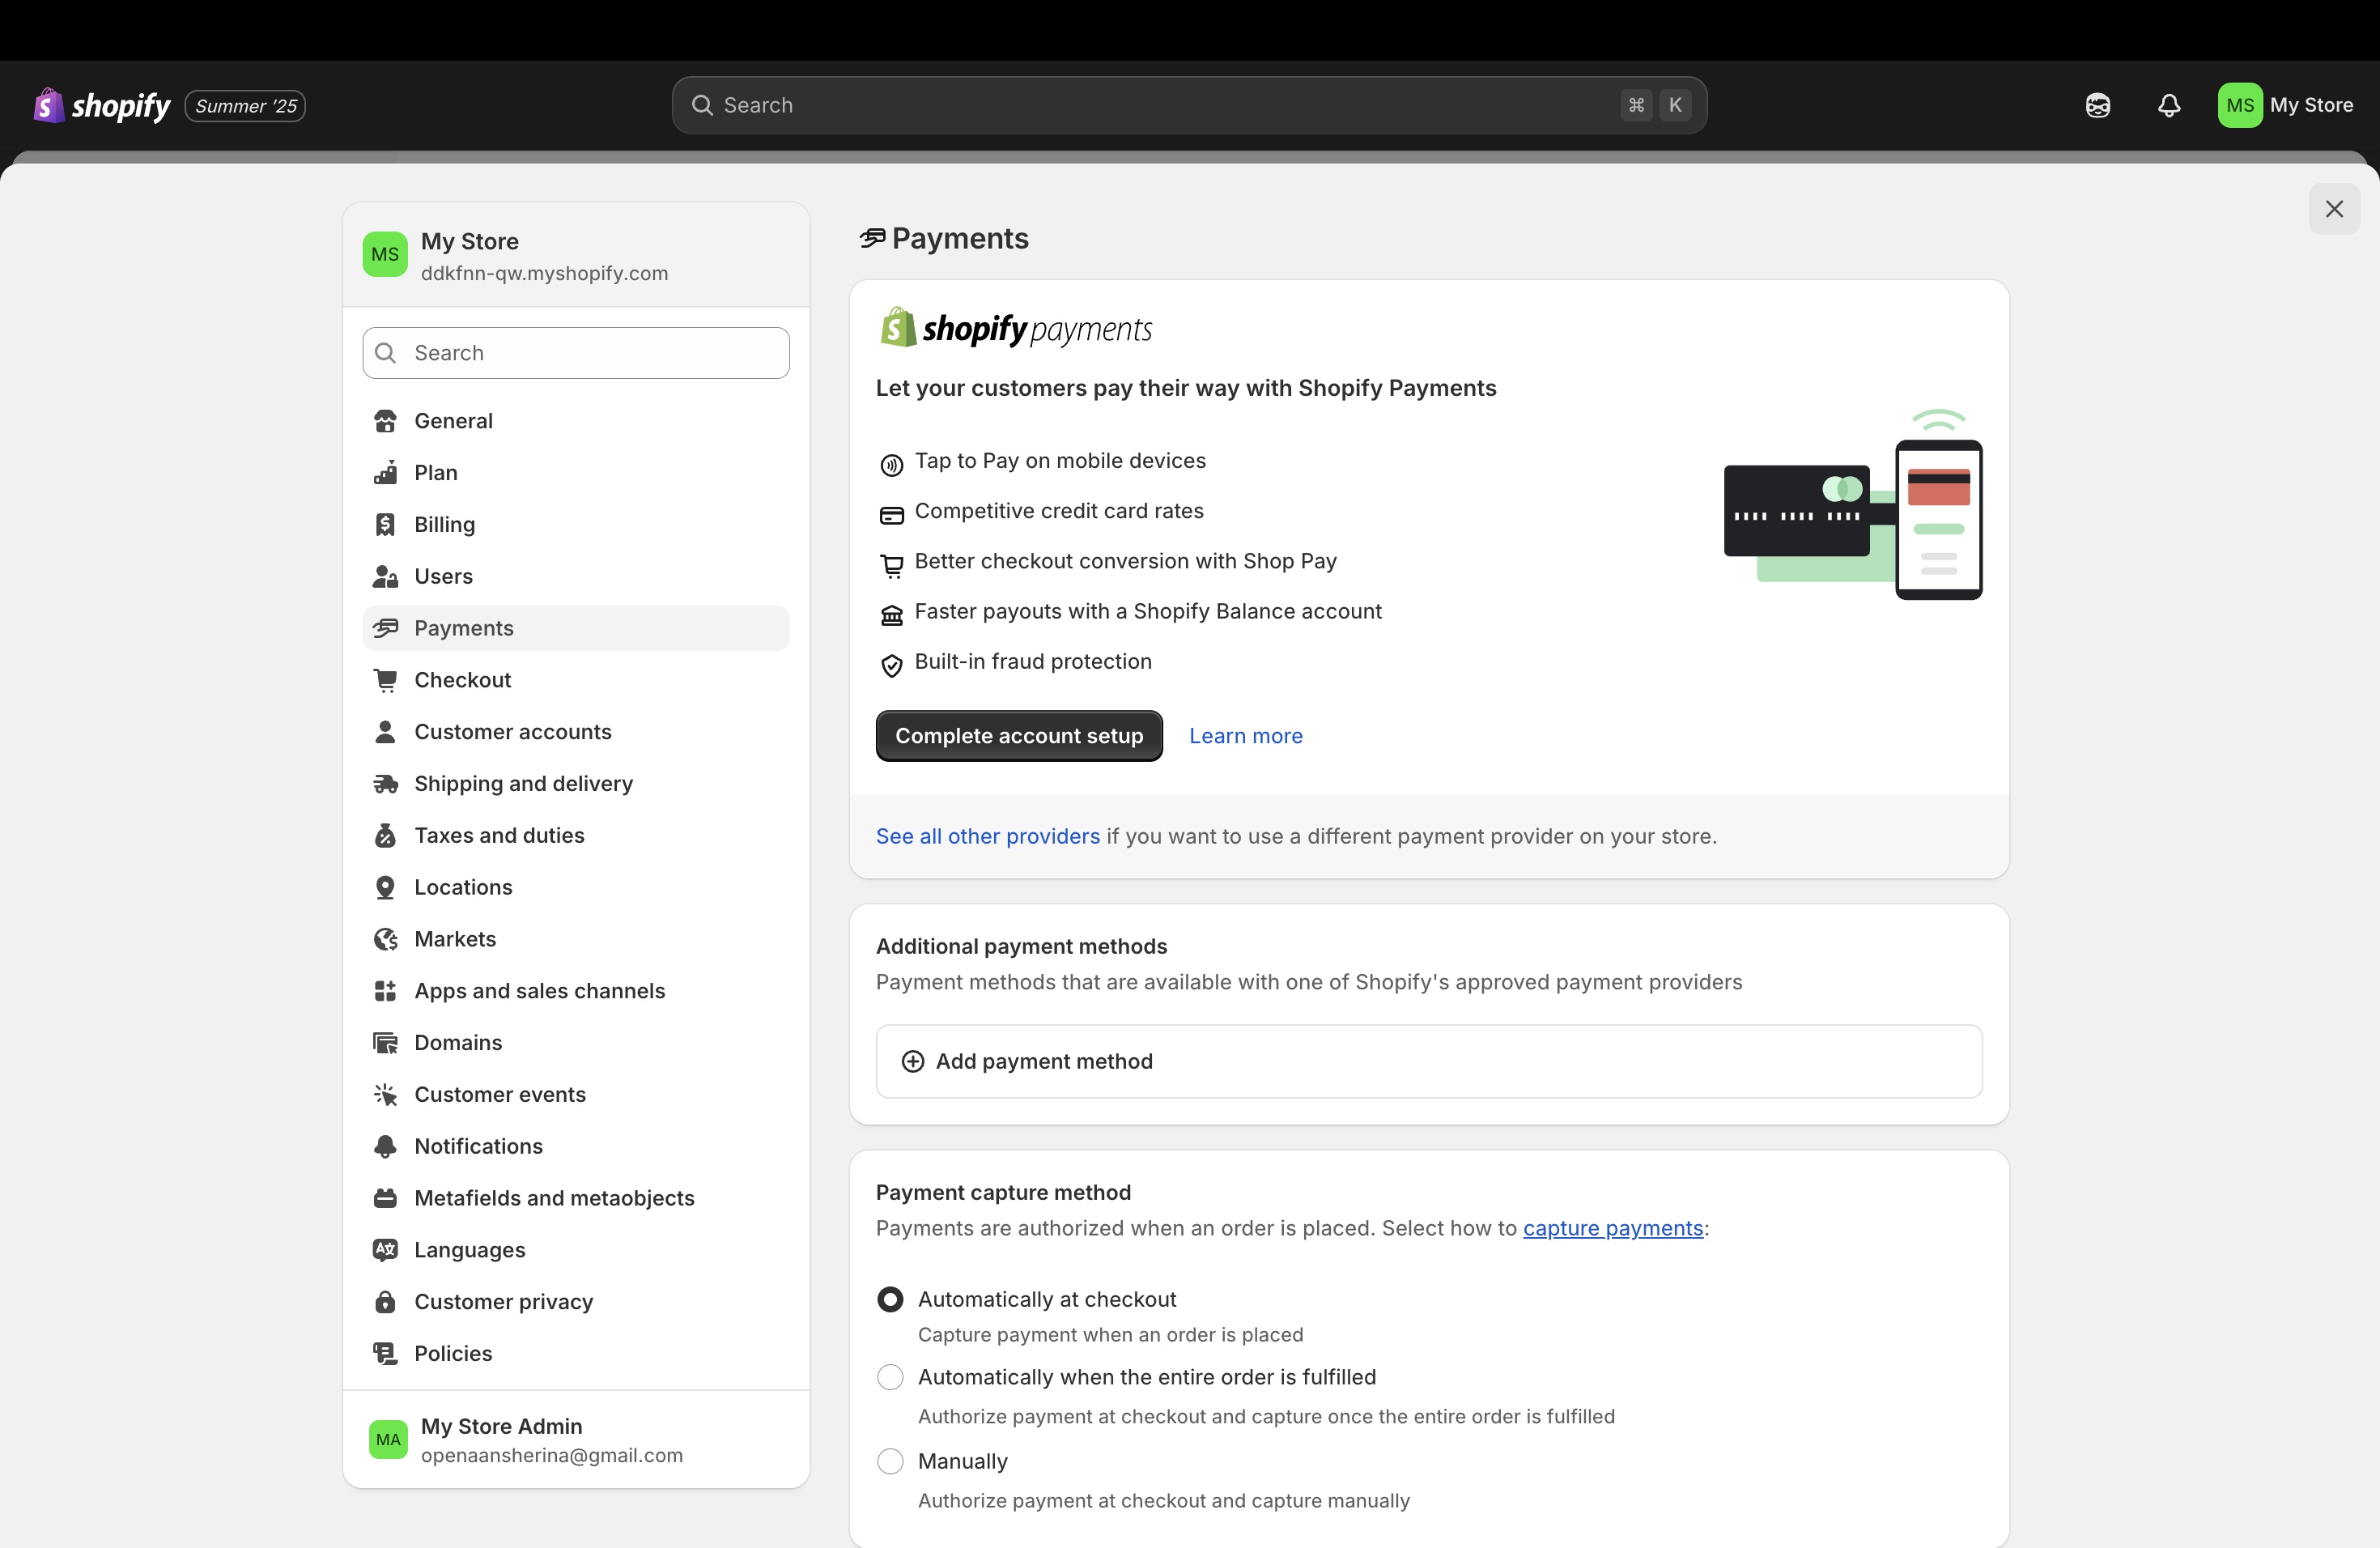
Task: Click the Shipping and delivery truck icon
Action: 385,784
